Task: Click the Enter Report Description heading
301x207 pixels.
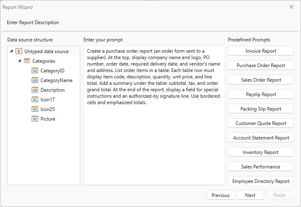Action: click(33, 23)
